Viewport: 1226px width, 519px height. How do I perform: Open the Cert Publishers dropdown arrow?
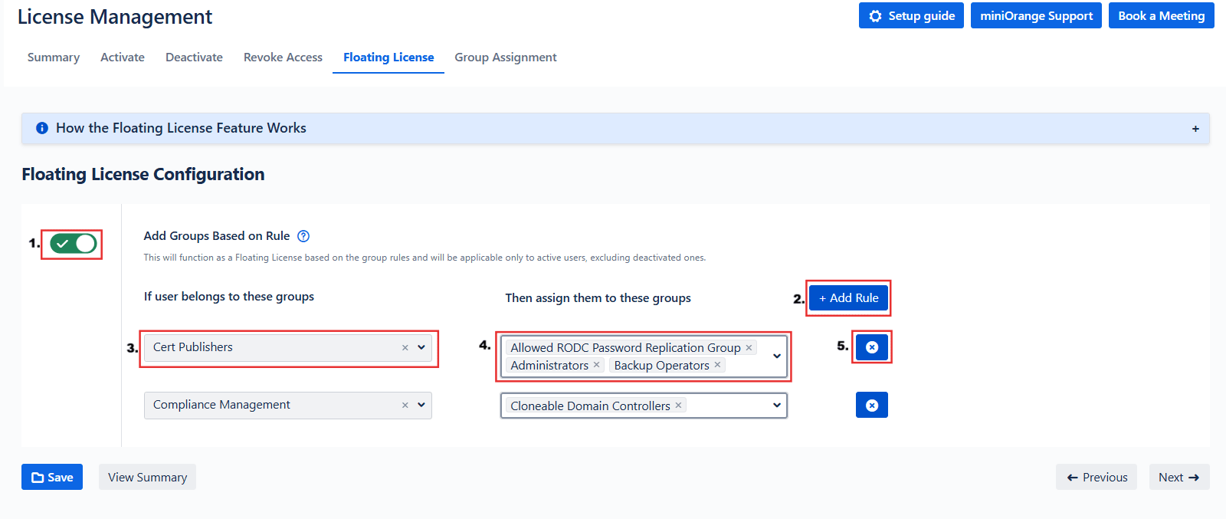point(421,347)
